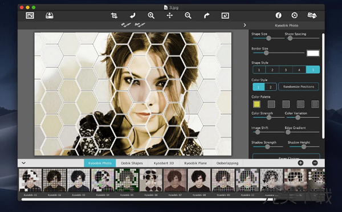This screenshot has width=342, height=212.
Task: Apply the Kyoobik-10 preset thumbnail
Action: 247,180
